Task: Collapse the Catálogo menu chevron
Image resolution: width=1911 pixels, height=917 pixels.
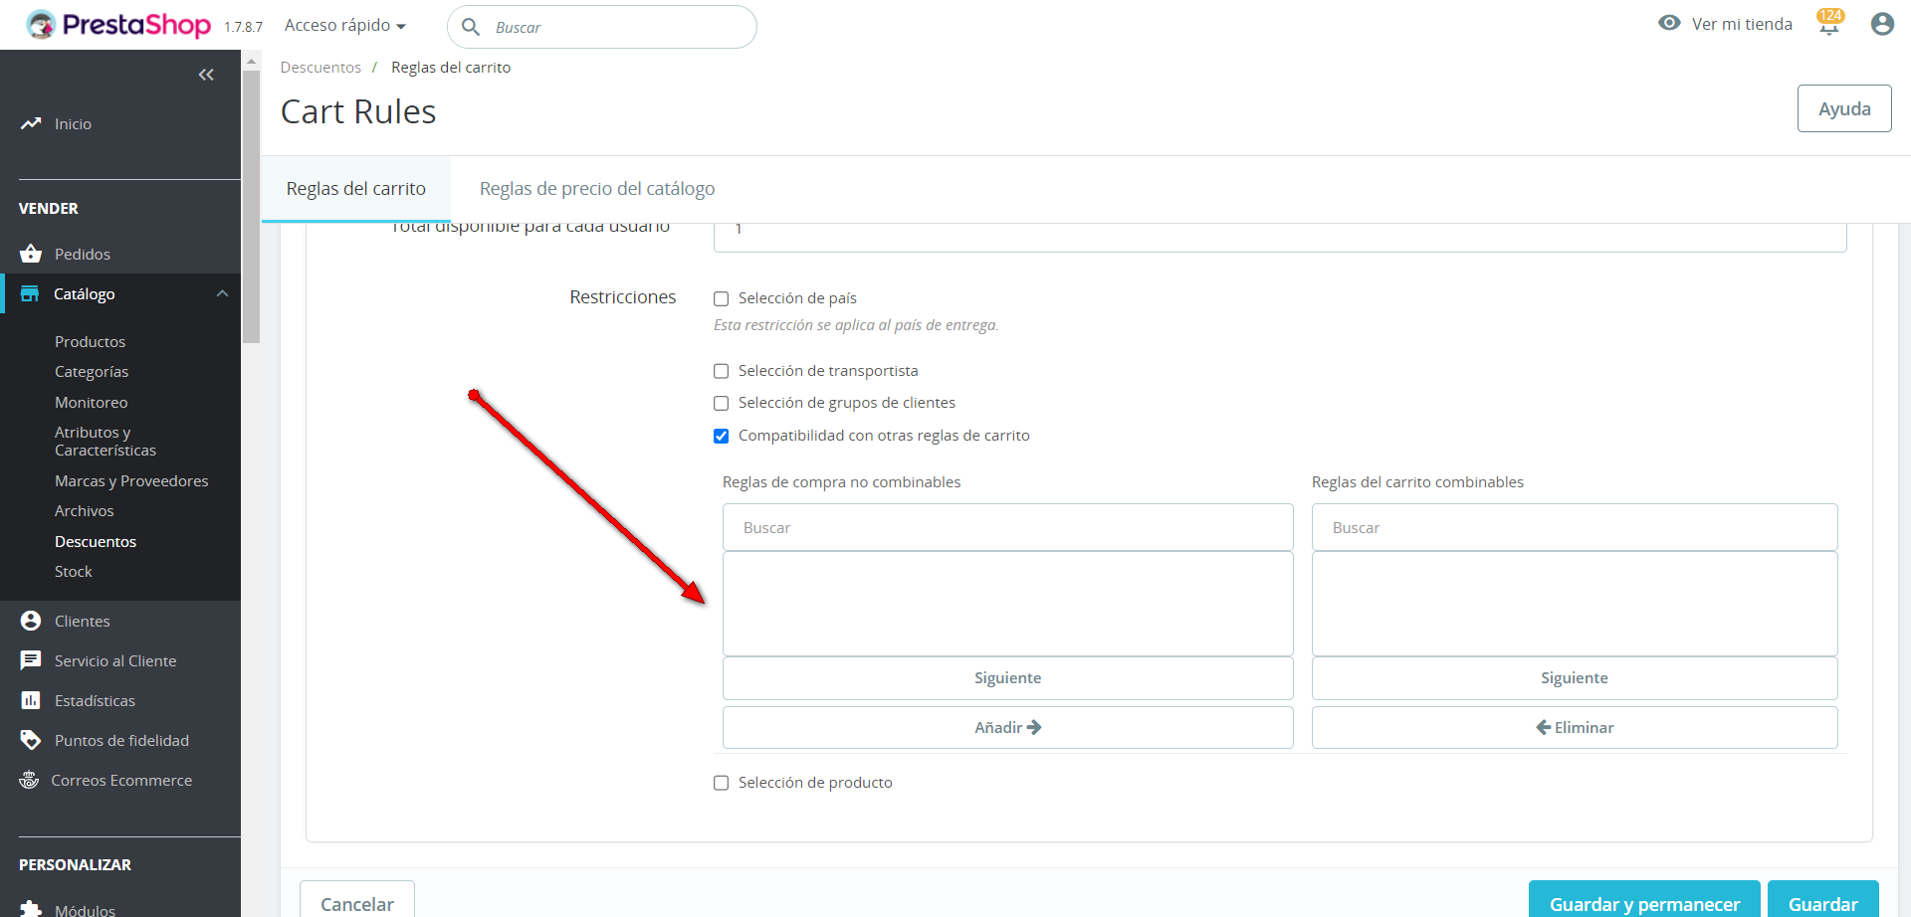Action: click(x=222, y=293)
